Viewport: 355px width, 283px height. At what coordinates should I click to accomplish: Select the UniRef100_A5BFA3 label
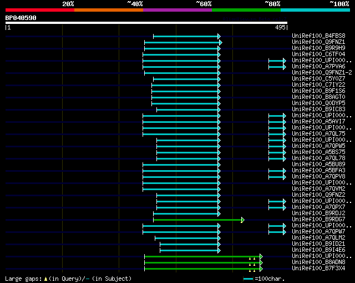tap(318, 171)
